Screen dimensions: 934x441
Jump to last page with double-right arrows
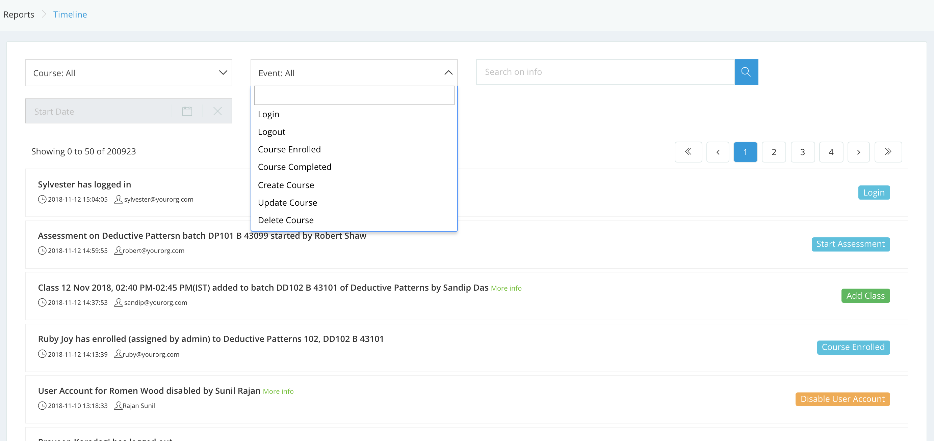tap(888, 152)
